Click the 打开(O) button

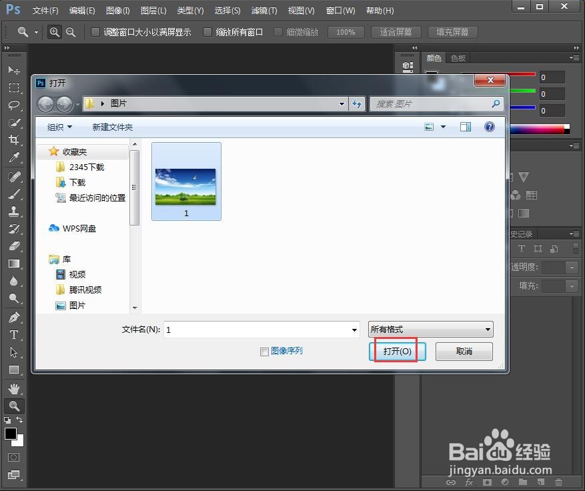pyautogui.click(x=398, y=351)
